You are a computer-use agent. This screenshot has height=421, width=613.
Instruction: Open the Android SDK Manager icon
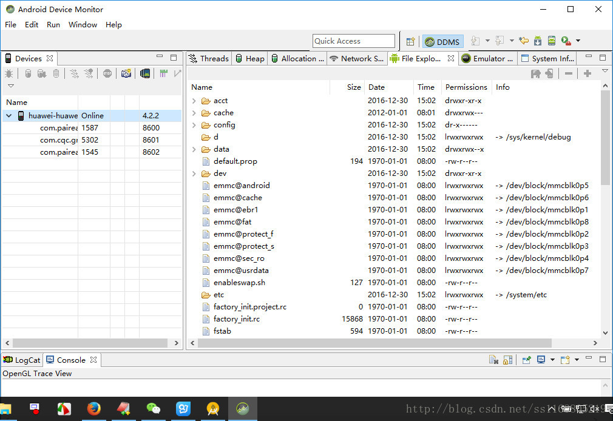pos(538,41)
